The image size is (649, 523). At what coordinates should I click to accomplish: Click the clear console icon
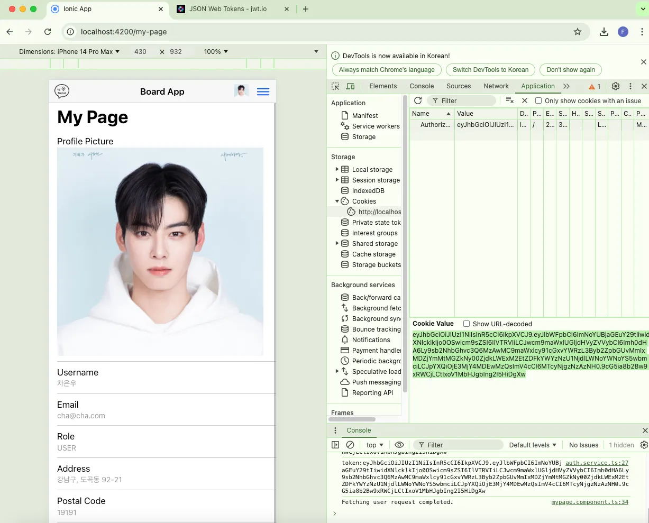350,445
